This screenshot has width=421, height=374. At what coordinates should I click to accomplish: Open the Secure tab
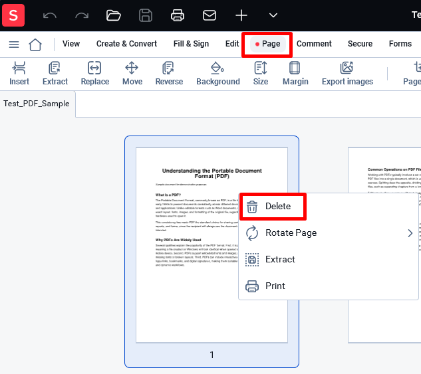tap(360, 44)
